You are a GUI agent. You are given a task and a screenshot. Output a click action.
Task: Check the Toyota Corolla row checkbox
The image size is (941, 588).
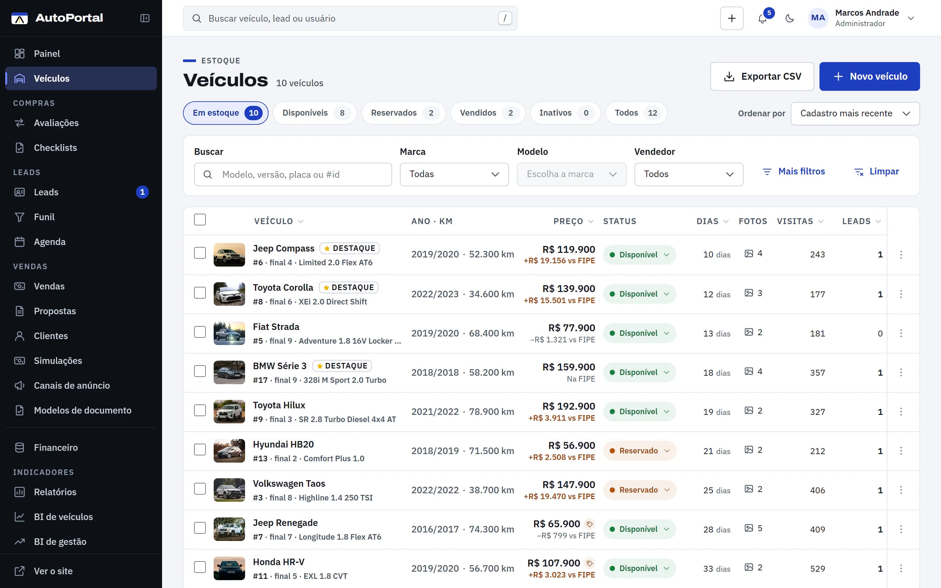point(200,293)
